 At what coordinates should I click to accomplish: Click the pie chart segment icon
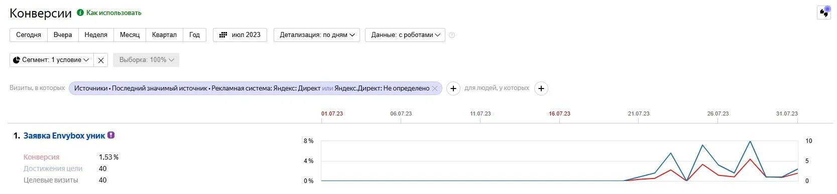[17, 60]
